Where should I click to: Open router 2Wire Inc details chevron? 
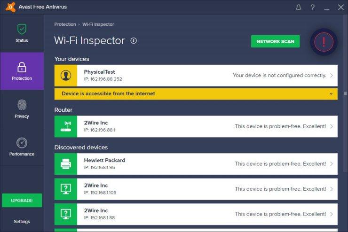(332, 126)
